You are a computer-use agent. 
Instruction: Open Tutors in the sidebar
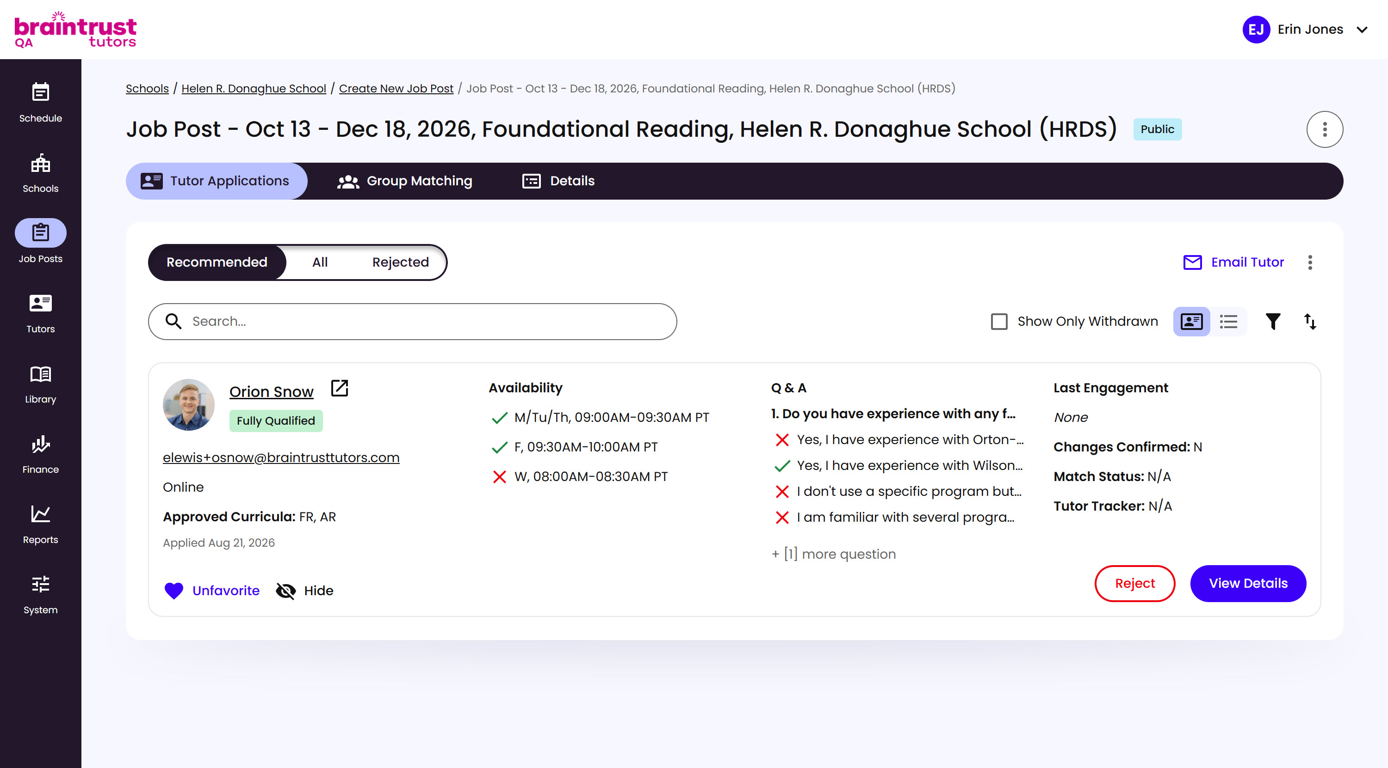tap(40, 313)
